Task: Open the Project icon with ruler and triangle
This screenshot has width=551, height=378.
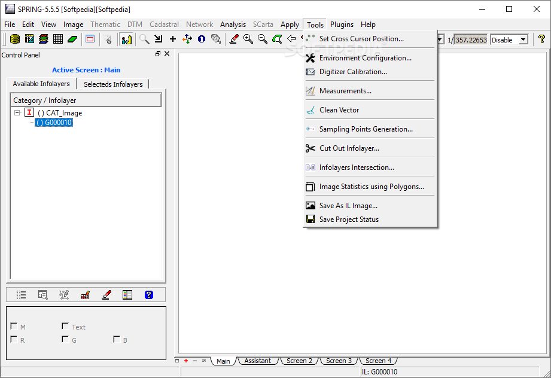Action: pos(29,39)
